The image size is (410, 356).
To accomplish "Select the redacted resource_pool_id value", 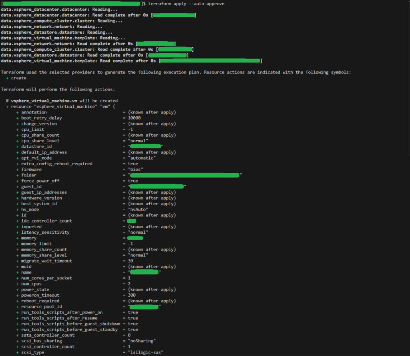I will [x=143, y=306].
